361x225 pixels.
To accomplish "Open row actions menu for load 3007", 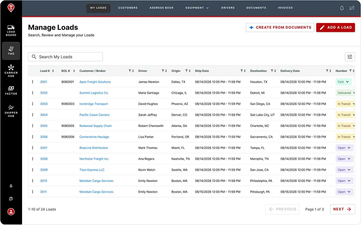I will coord(32,148).
